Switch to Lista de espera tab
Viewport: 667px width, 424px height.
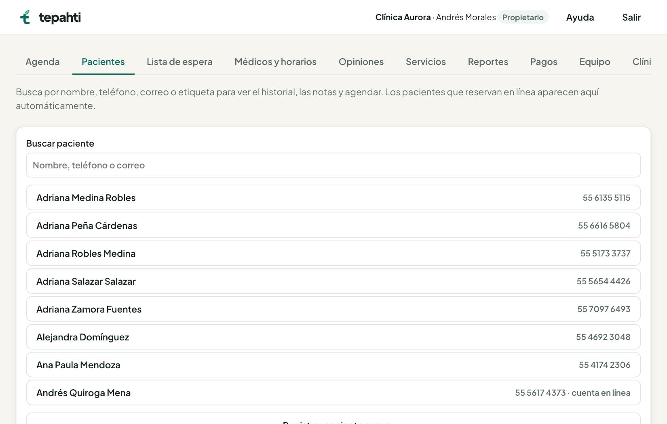(179, 62)
